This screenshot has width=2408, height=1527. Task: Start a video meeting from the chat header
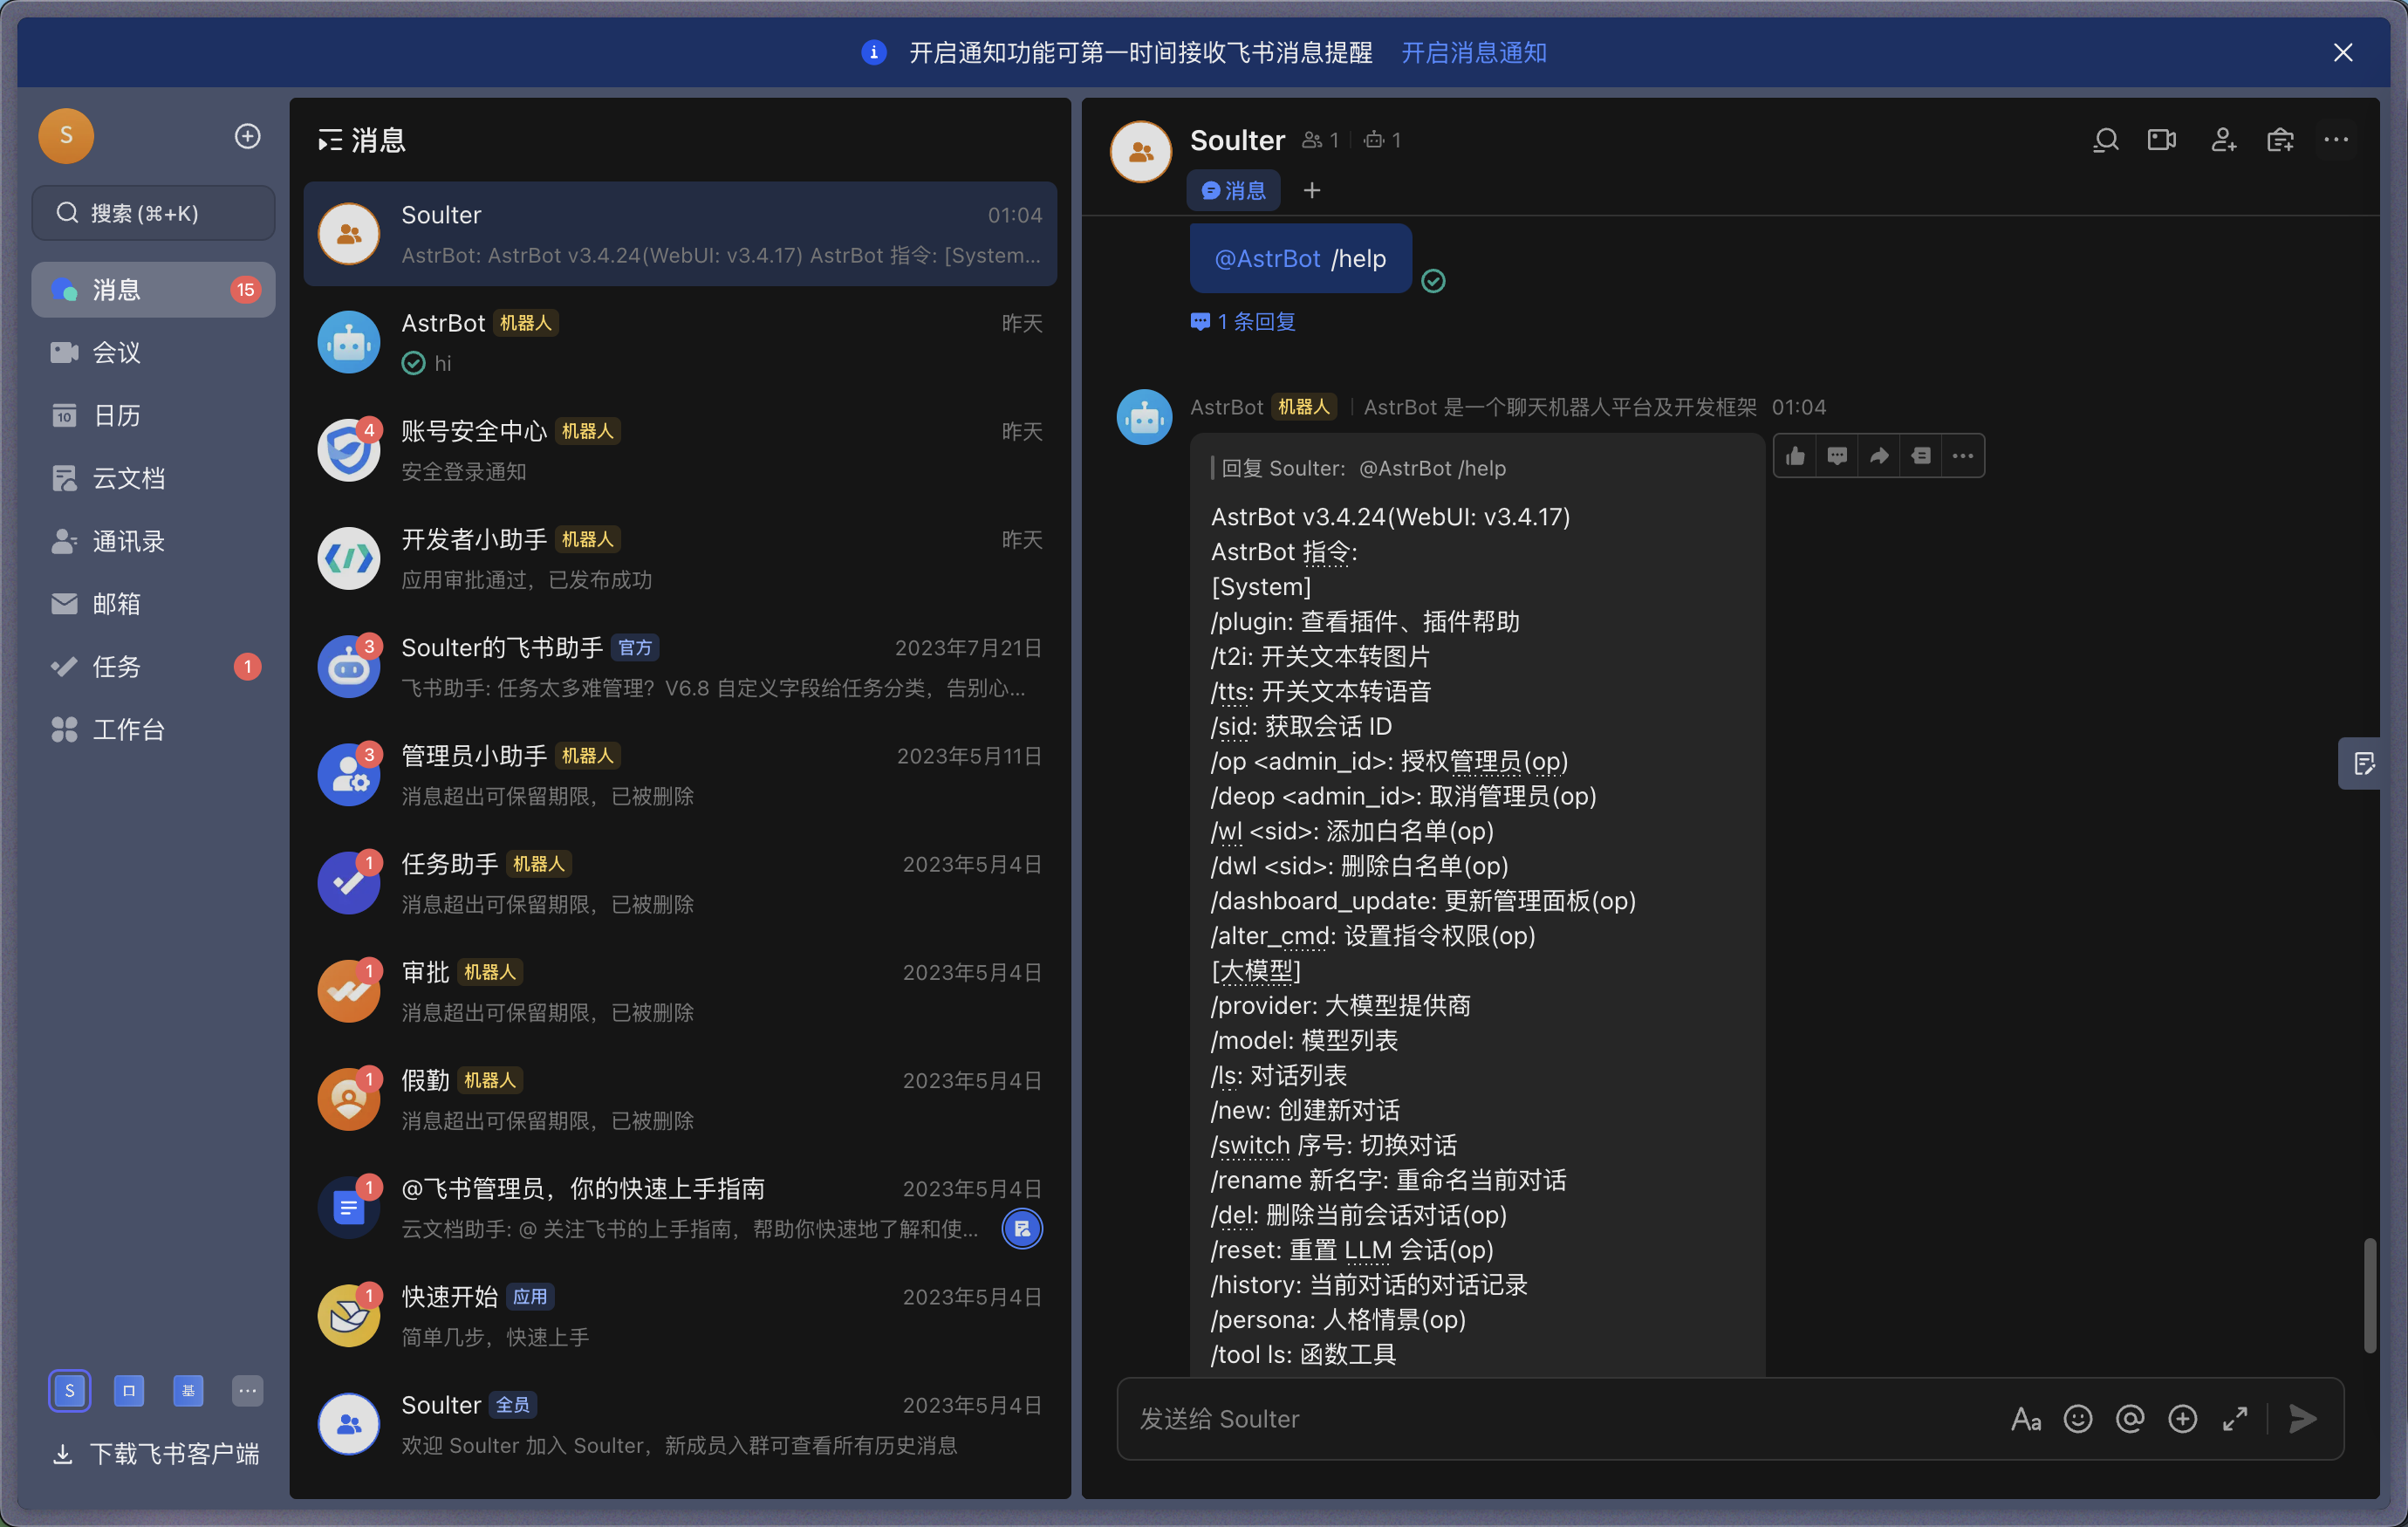pos(2163,140)
